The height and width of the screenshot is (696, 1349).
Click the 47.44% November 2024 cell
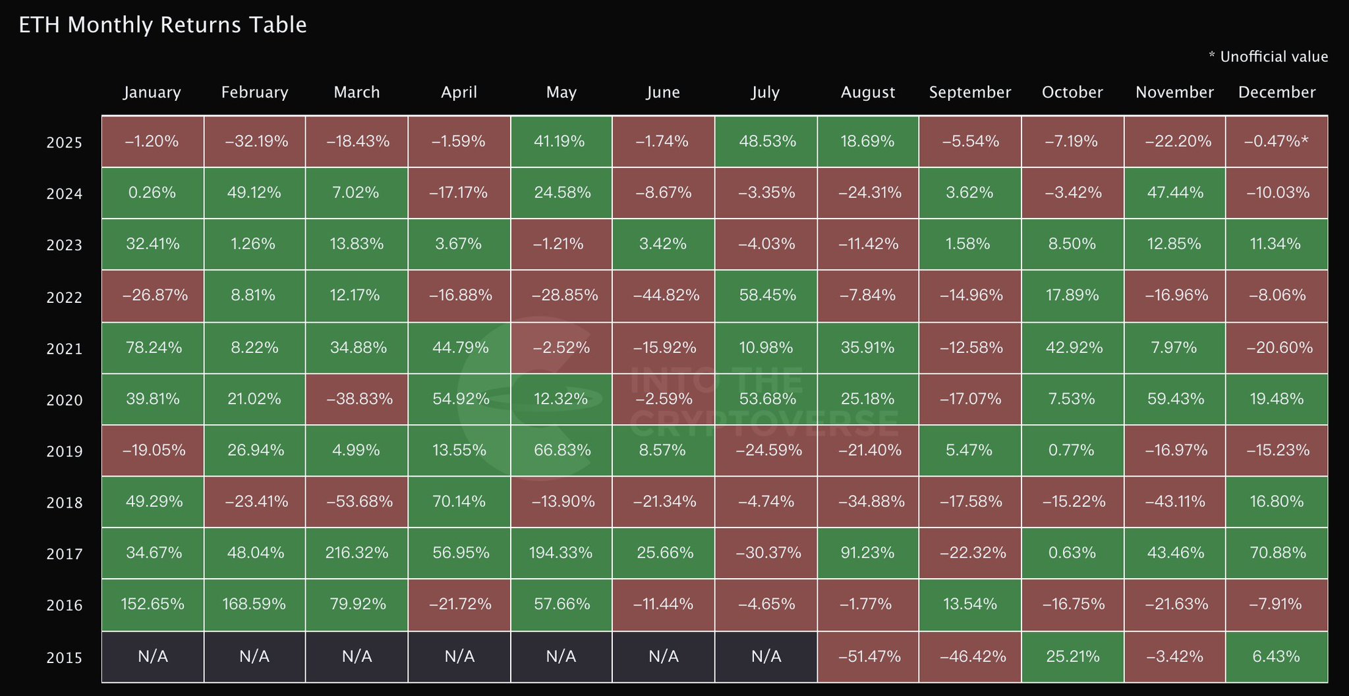(1174, 192)
